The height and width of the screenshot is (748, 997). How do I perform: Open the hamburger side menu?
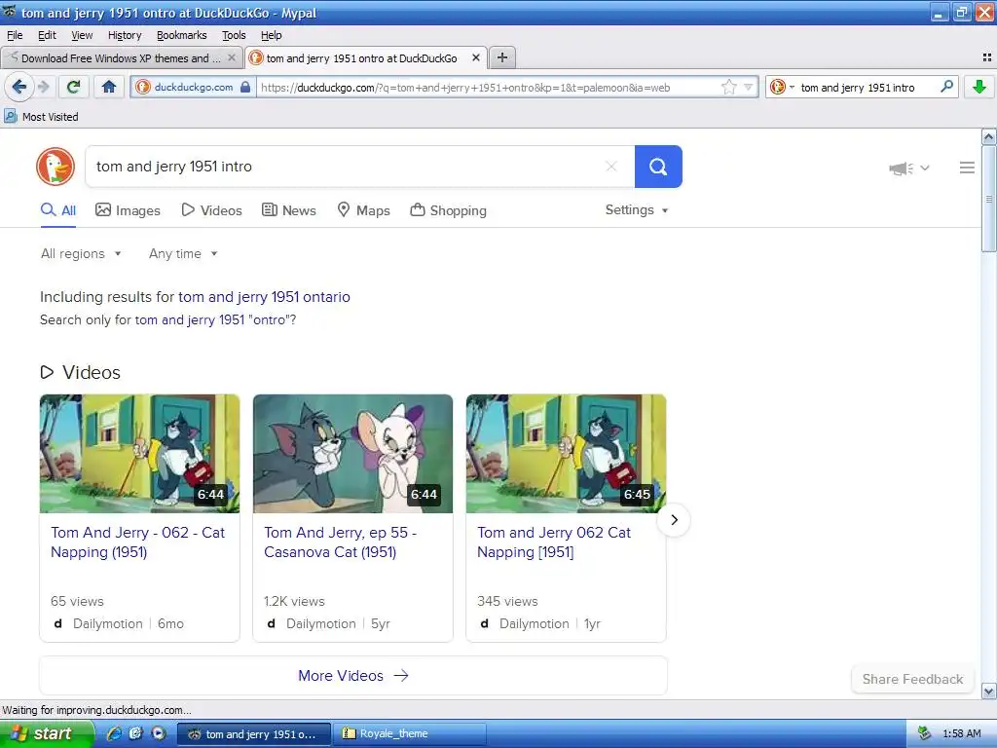(x=967, y=168)
